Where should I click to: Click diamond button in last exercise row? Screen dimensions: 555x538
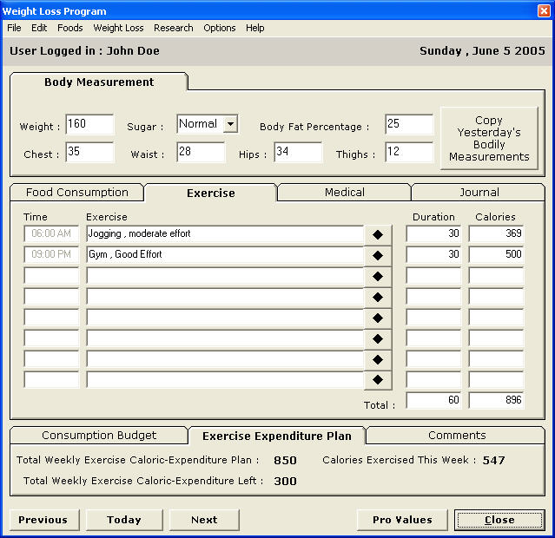378,380
